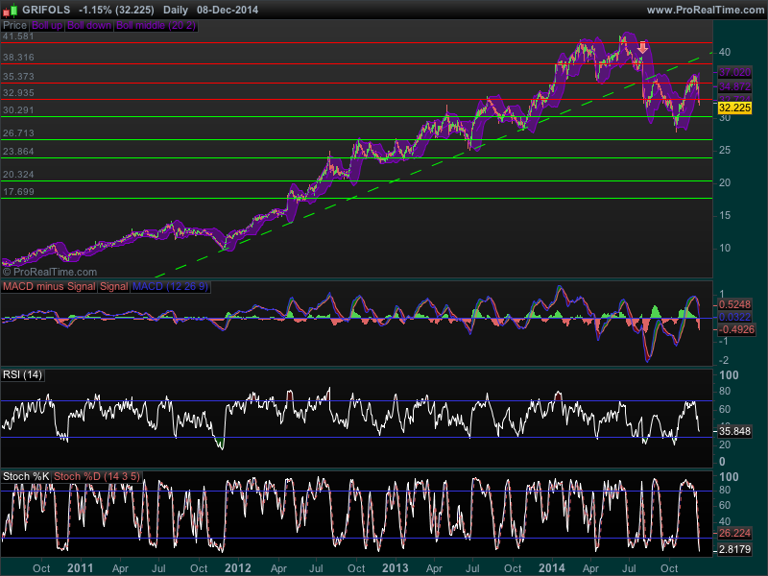The width and height of the screenshot is (768, 576).
Task: Select the yellow 32.225 current price tag
Action: [734, 108]
